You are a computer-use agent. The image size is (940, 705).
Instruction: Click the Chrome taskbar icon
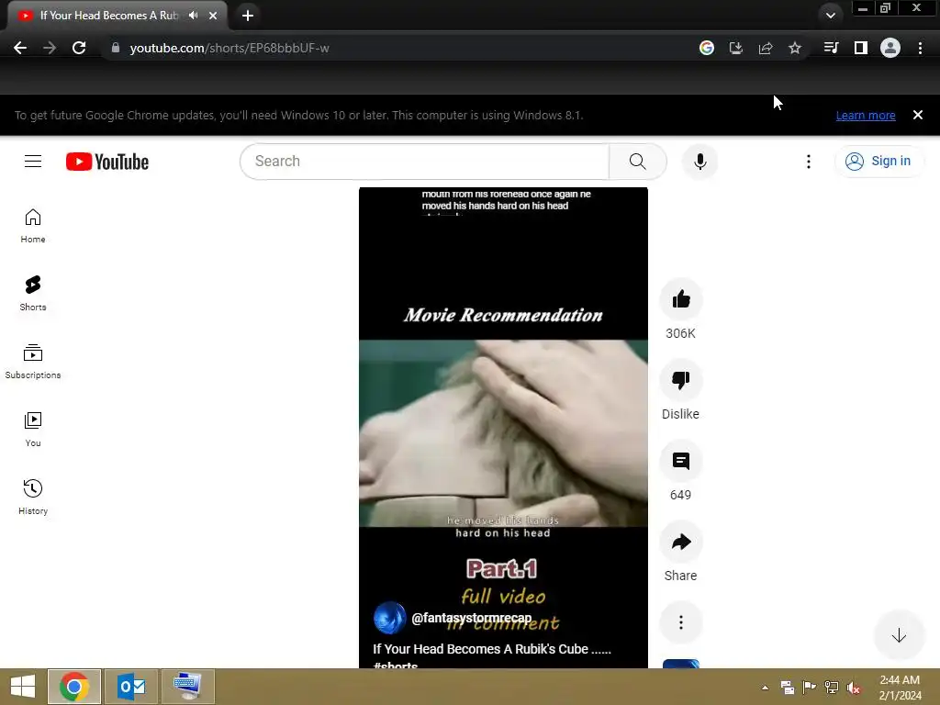73,687
